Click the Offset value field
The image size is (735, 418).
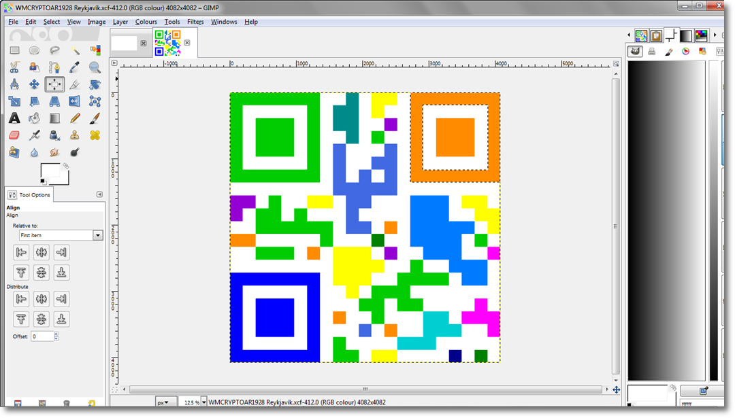coord(42,336)
